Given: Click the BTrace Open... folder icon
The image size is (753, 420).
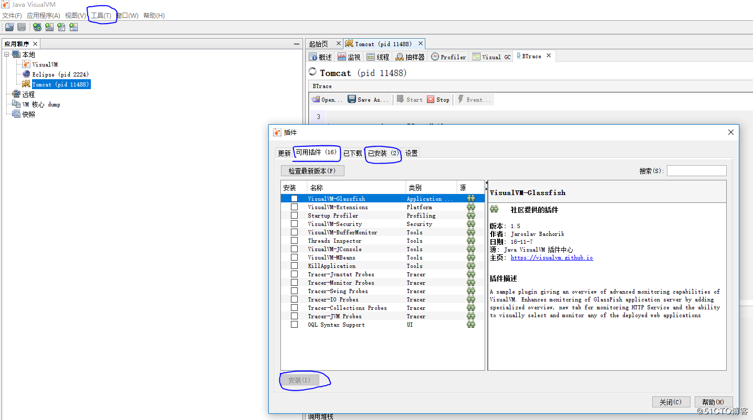Looking at the screenshot, I should (x=316, y=99).
